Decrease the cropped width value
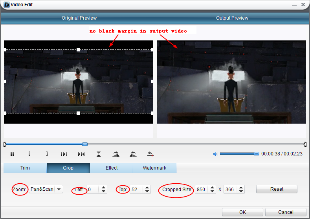 point(212,191)
